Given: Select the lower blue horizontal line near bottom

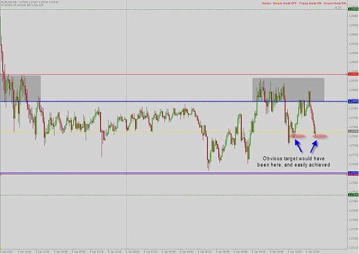Looking at the screenshot, I should point(174,173).
